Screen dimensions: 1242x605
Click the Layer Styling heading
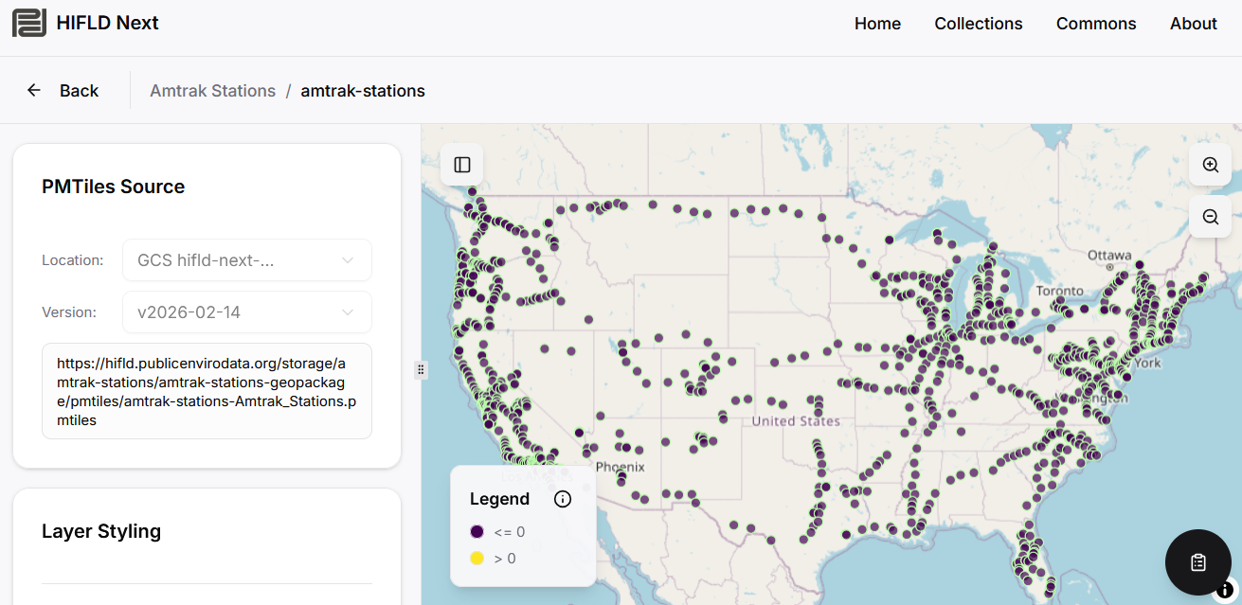point(101,531)
